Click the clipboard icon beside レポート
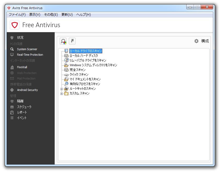 point(12,112)
